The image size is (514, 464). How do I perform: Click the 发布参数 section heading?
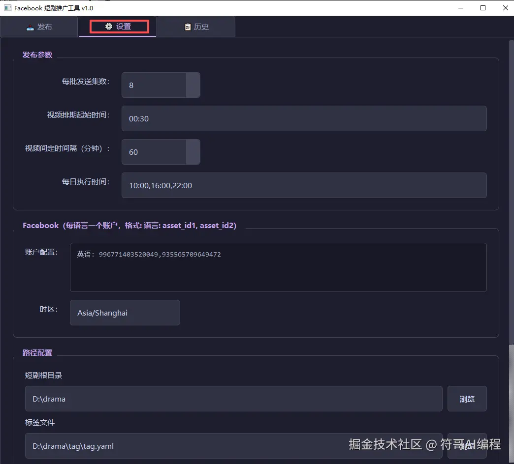(x=37, y=55)
